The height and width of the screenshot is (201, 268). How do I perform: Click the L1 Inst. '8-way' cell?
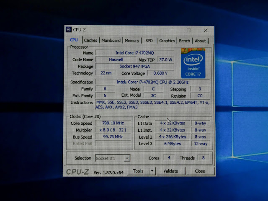[x=201, y=130]
